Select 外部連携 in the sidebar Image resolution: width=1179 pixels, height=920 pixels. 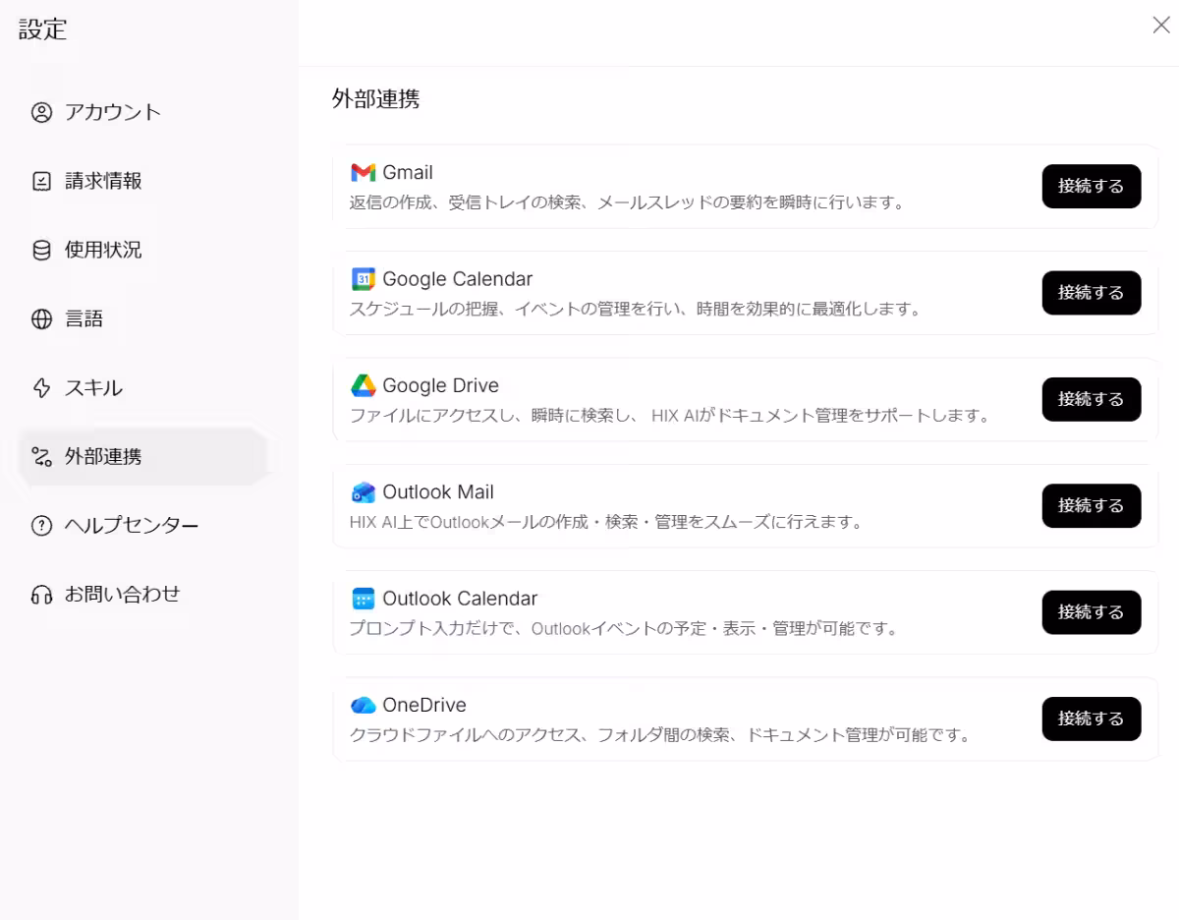pyautogui.click(x=143, y=456)
